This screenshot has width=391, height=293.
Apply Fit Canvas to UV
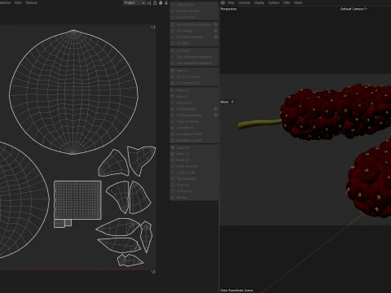coord(194,83)
